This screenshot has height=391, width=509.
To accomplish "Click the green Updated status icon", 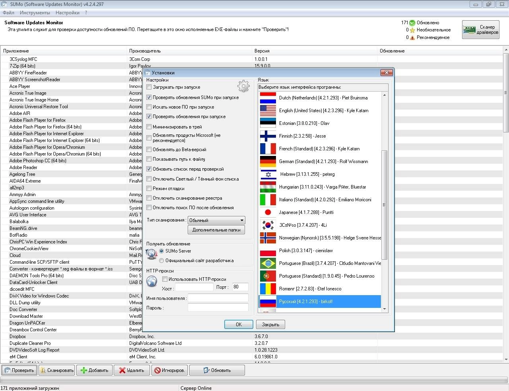I will [412, 23].
